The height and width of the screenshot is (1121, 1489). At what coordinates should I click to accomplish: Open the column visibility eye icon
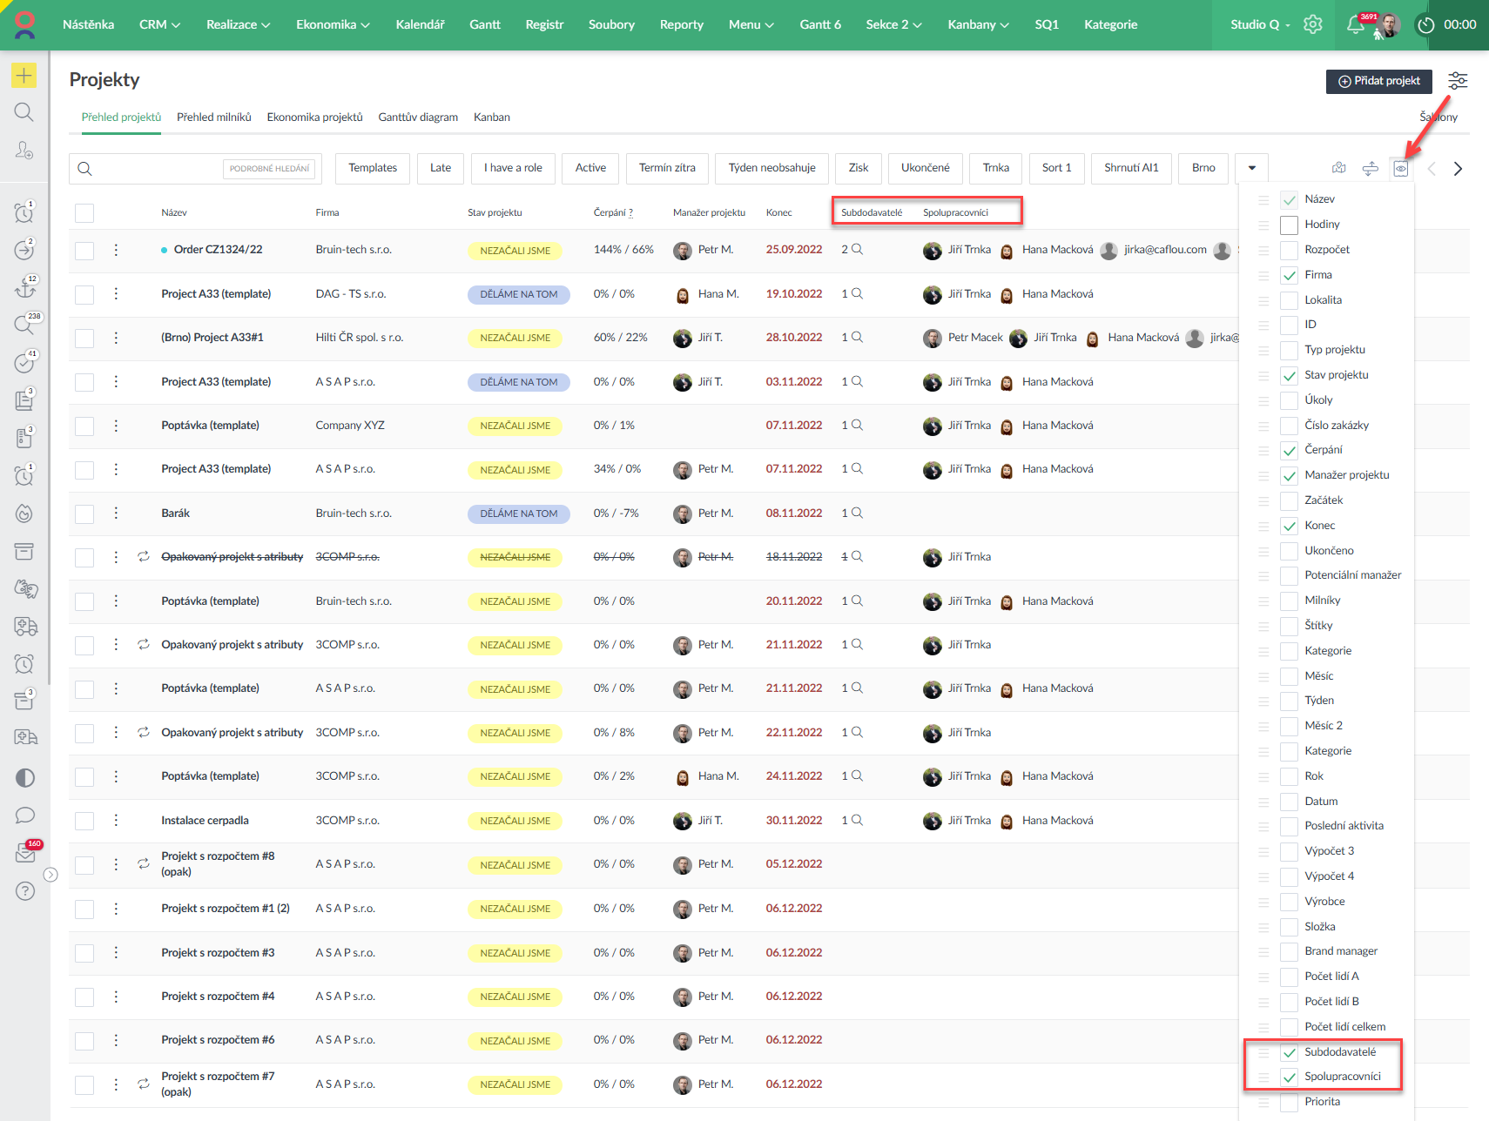point(1400,169)
